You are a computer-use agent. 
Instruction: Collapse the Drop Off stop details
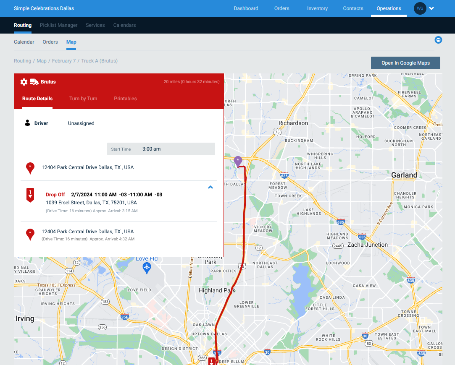pyautogui.click(x=210, y=187)
